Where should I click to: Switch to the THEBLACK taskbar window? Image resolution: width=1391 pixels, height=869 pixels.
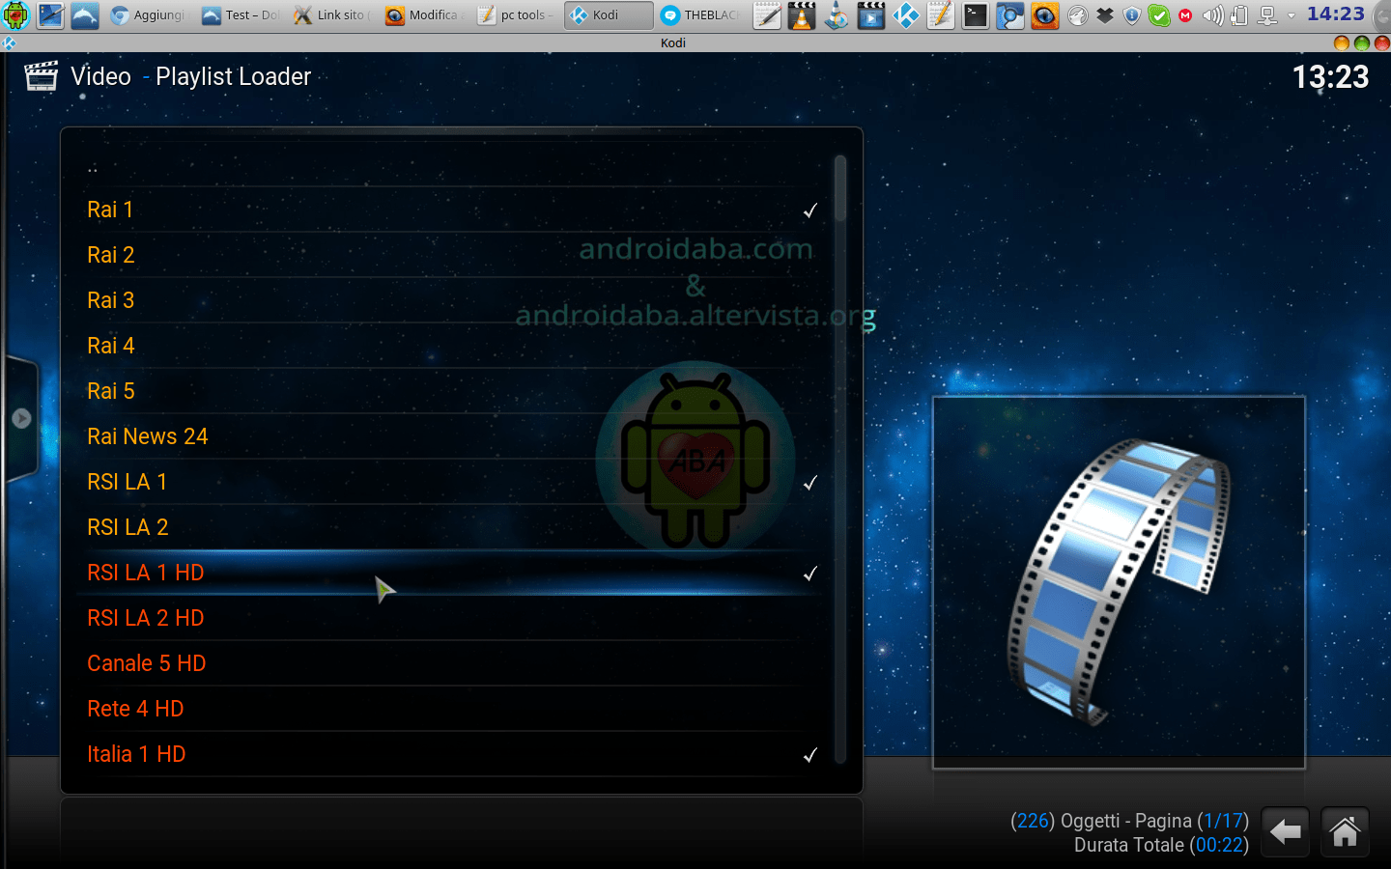701,15
